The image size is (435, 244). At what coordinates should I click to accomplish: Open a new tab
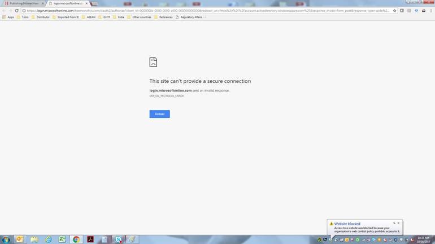pyautogui.click(x=94, y=3)
